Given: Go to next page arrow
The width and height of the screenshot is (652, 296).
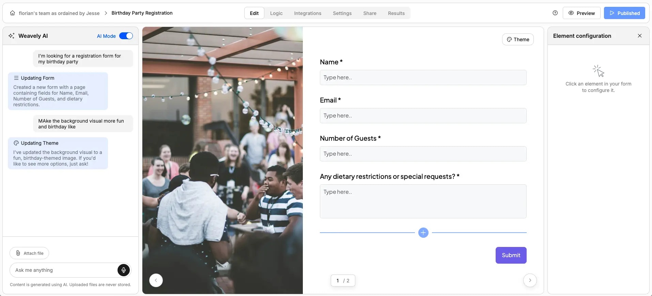Looking at the screenshot, I should (x=530, y=280).
